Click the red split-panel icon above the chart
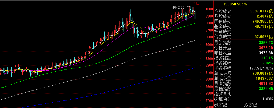 tap(198, 3)
